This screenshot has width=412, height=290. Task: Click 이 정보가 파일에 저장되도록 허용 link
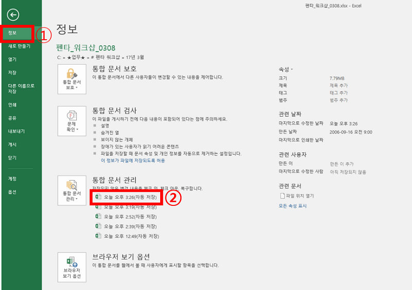coord(133,160)
